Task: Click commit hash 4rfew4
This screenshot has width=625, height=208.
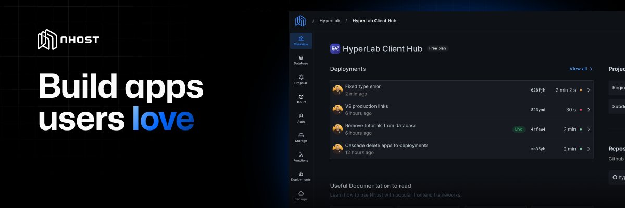Action: coord(538,129)
